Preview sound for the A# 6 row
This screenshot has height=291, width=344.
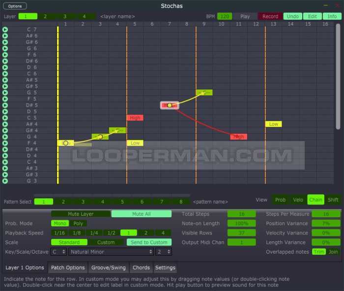click(x=5, y=36)
